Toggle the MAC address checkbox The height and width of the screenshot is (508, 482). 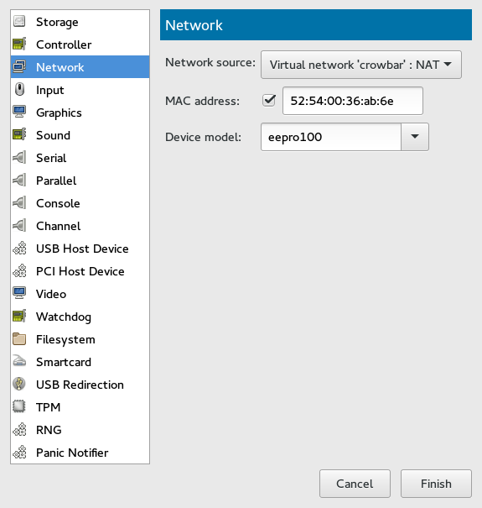(269, 101)
